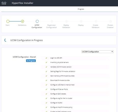Screen dimensions: 118x112
Task: Click the Cluster Creation step label
Action: [110, 26]
